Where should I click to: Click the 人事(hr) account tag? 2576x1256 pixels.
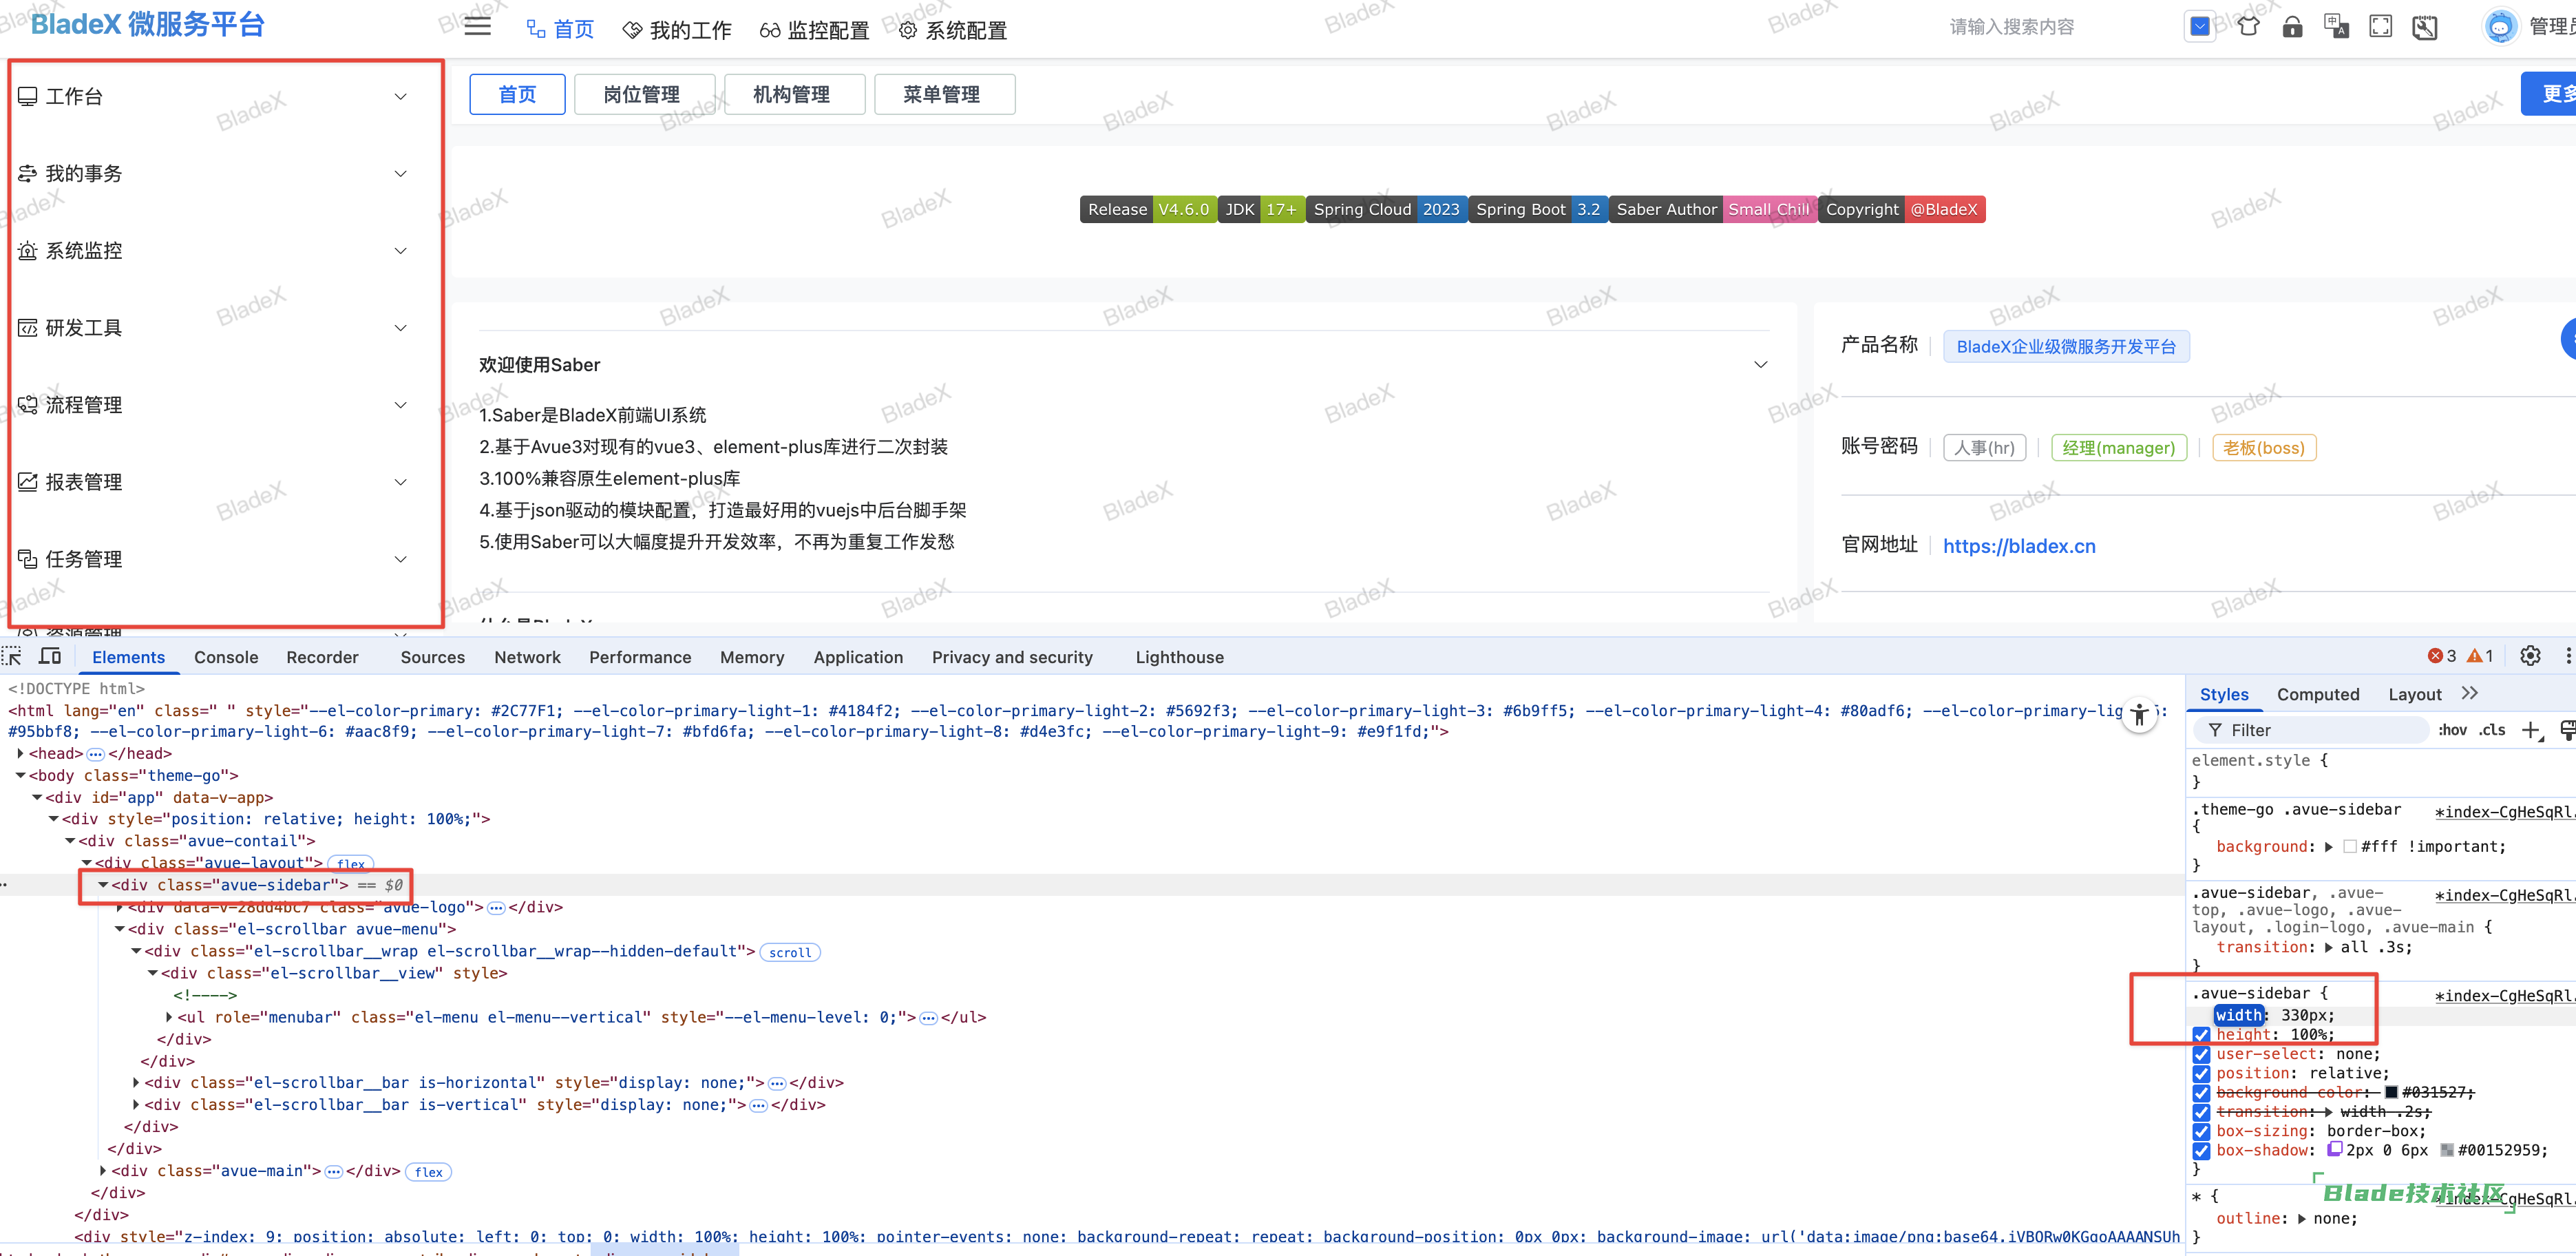1984,448
